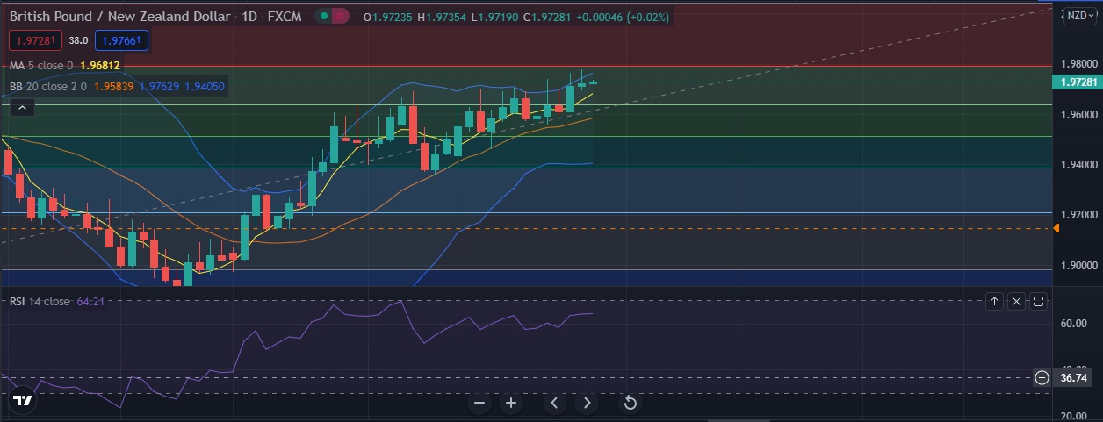Screen dimensions: 1103x422
Task: Click the pink data mode indicator
Action: tap(341, 17)
